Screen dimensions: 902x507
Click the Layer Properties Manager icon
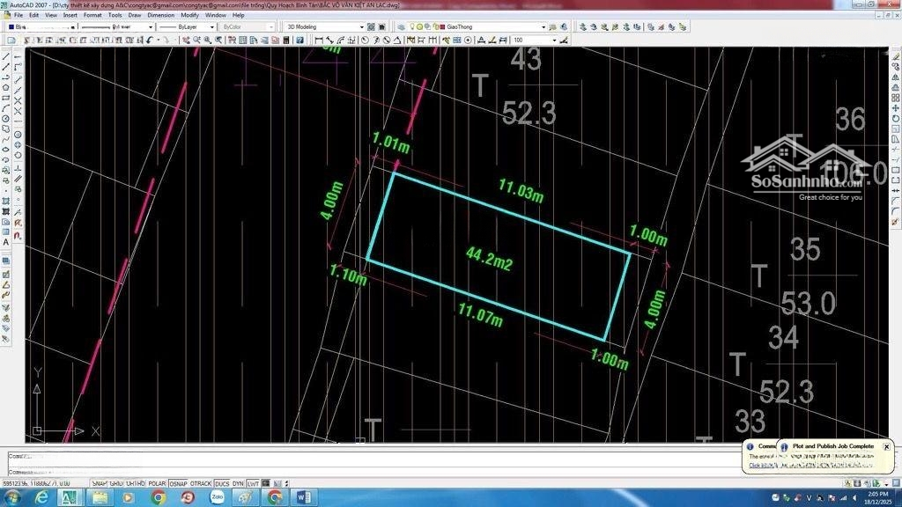[402, 27]
